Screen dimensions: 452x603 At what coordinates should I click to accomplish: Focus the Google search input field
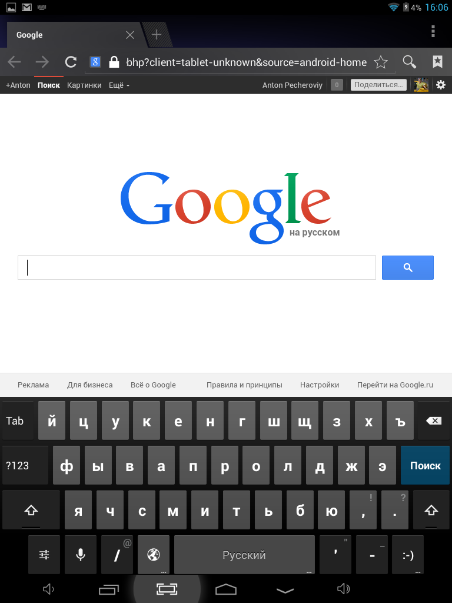pyautogui.click(x=197, y=268)
